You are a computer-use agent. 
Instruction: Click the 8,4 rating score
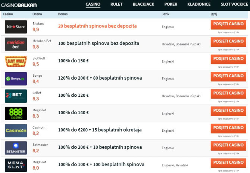pos(36,81)
